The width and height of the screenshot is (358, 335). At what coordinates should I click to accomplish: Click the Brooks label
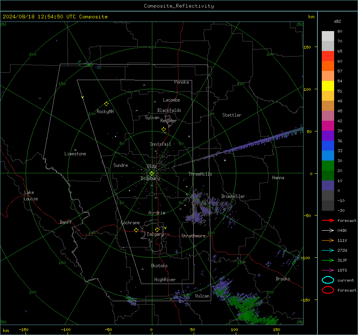tap(283, 279)
